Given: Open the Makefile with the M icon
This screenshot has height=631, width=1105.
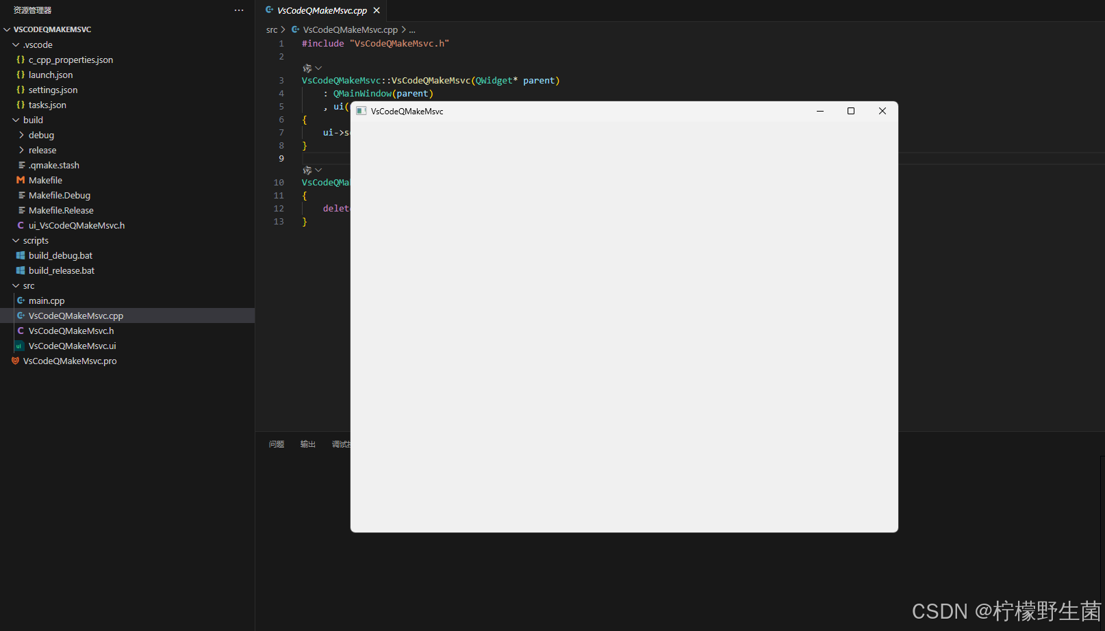Looking at the screenshot, I should [45, 180].
